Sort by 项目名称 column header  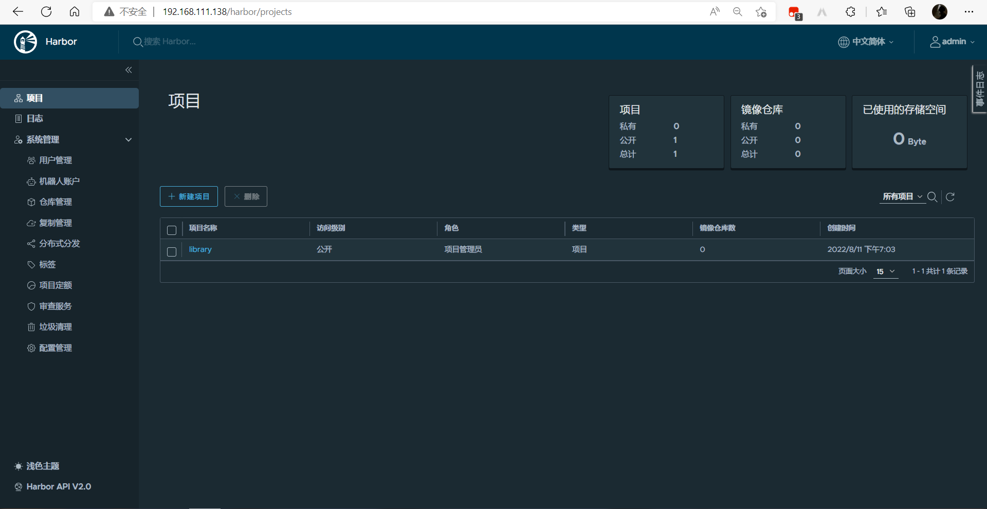[203, 228]
